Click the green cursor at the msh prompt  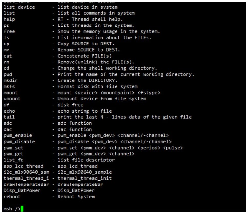point(22,209)
